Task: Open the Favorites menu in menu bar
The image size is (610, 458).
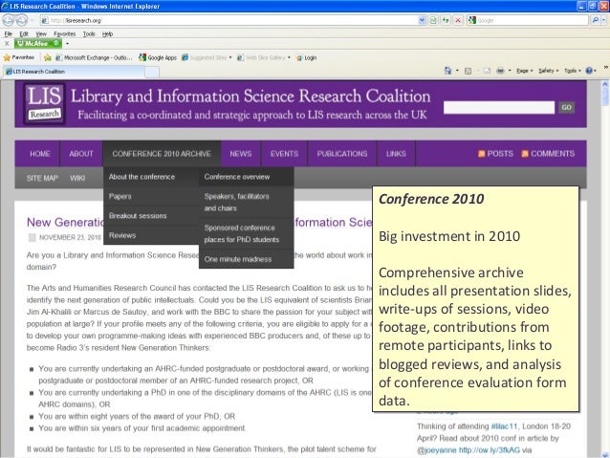Action: tap(63, 33)
